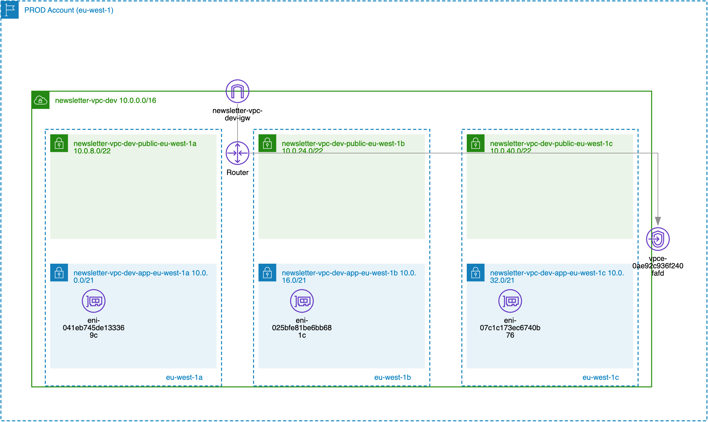Select newsletter-vpc-dev-public-eu-west-1a 10.0.8.0/22 label

[x=135, y=147]
